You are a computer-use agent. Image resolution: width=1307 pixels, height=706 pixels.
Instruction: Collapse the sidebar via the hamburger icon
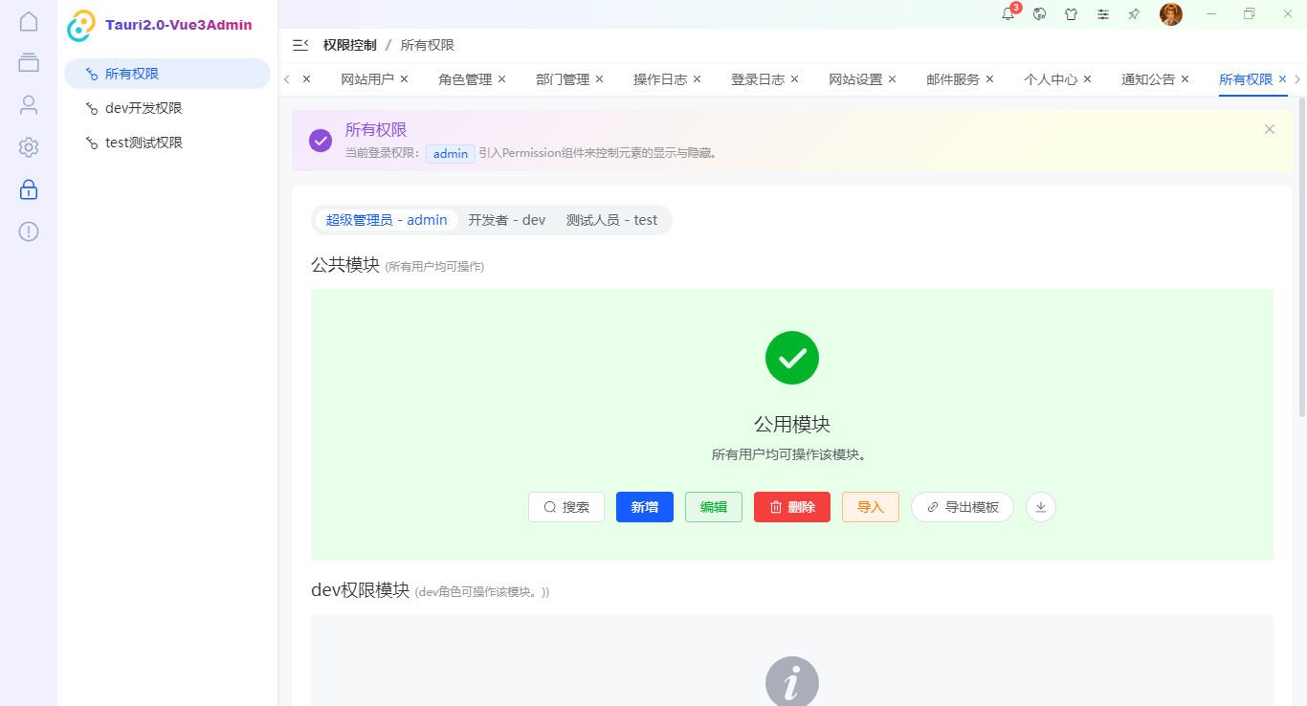(x=299, y=44)
